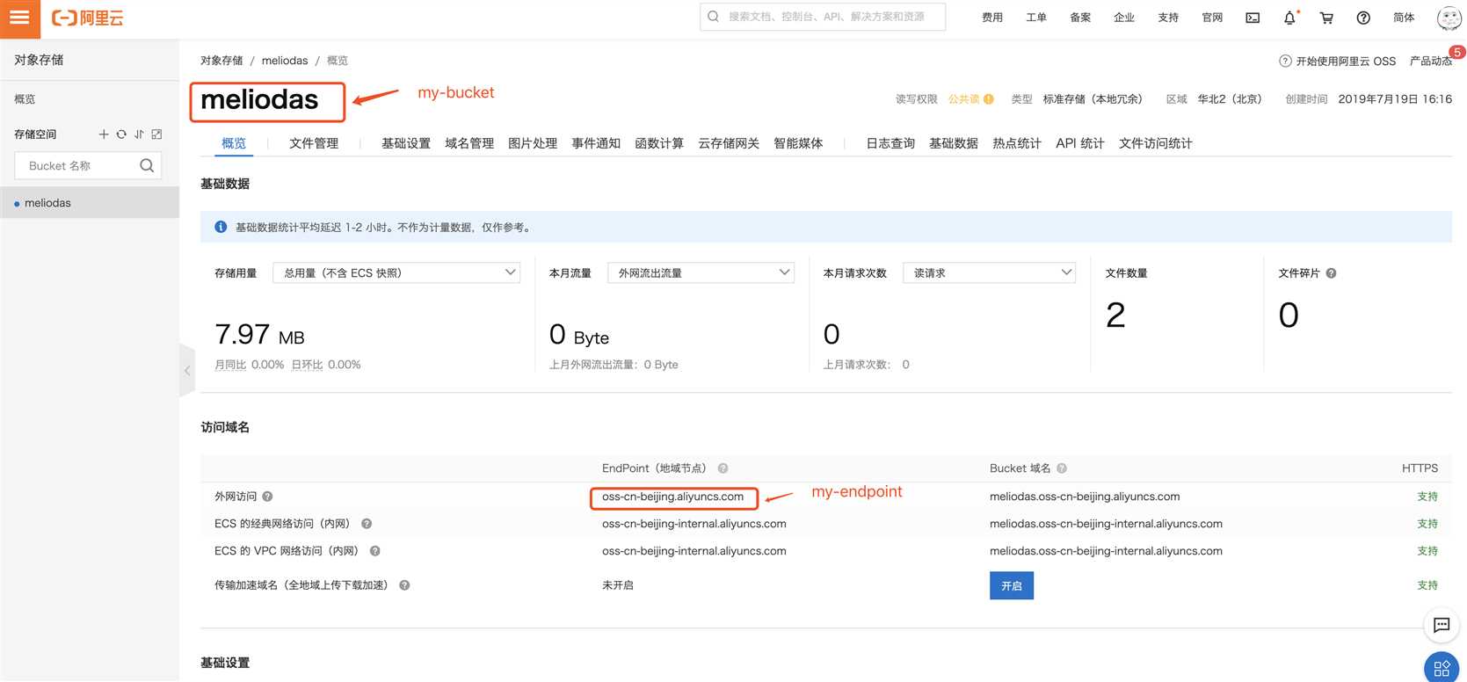Click meliodas.oss-cn-beijing.aliyuncs.com bucket domain
The image size is (1467, 682).
tap(1085, 497)
